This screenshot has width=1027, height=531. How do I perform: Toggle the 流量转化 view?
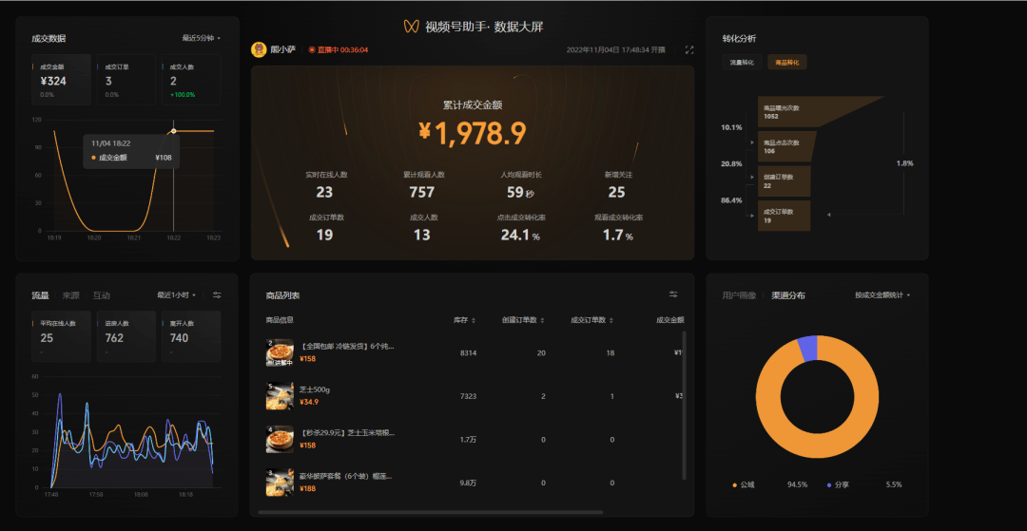pos(742,62)
